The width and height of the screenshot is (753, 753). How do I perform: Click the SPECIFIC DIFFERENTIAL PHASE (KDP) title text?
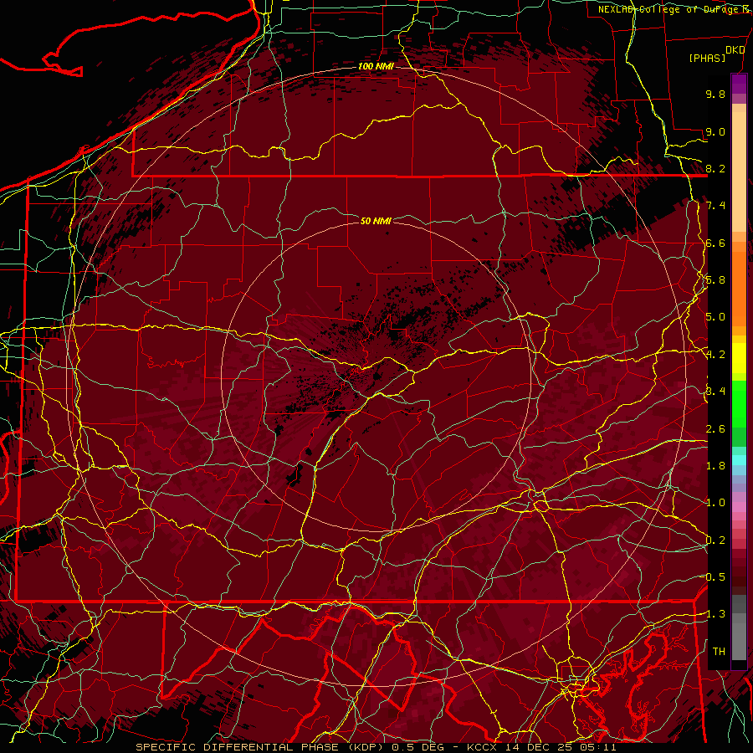[x=261, y=747]
